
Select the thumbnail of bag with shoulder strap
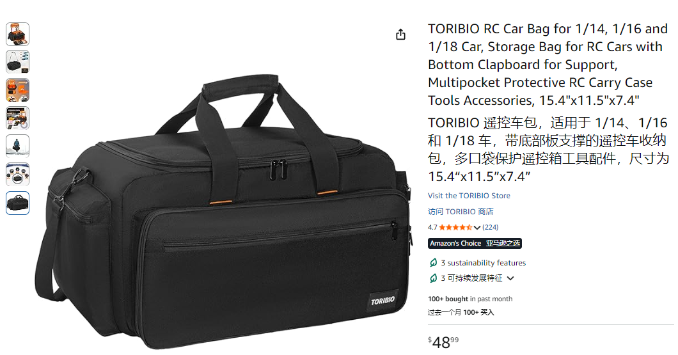18,62
